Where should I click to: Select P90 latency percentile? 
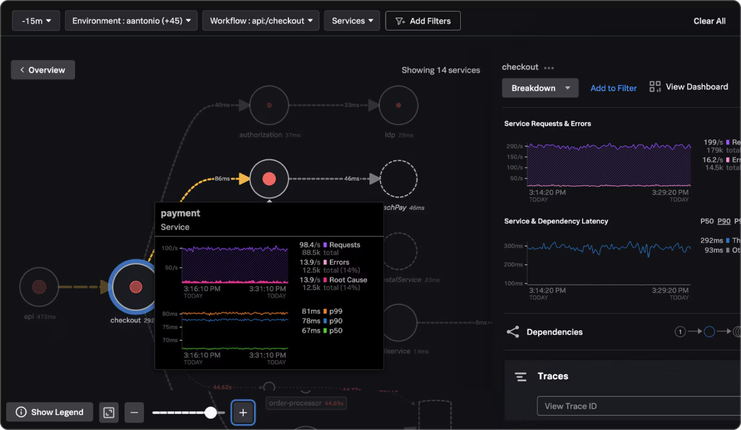724,221
